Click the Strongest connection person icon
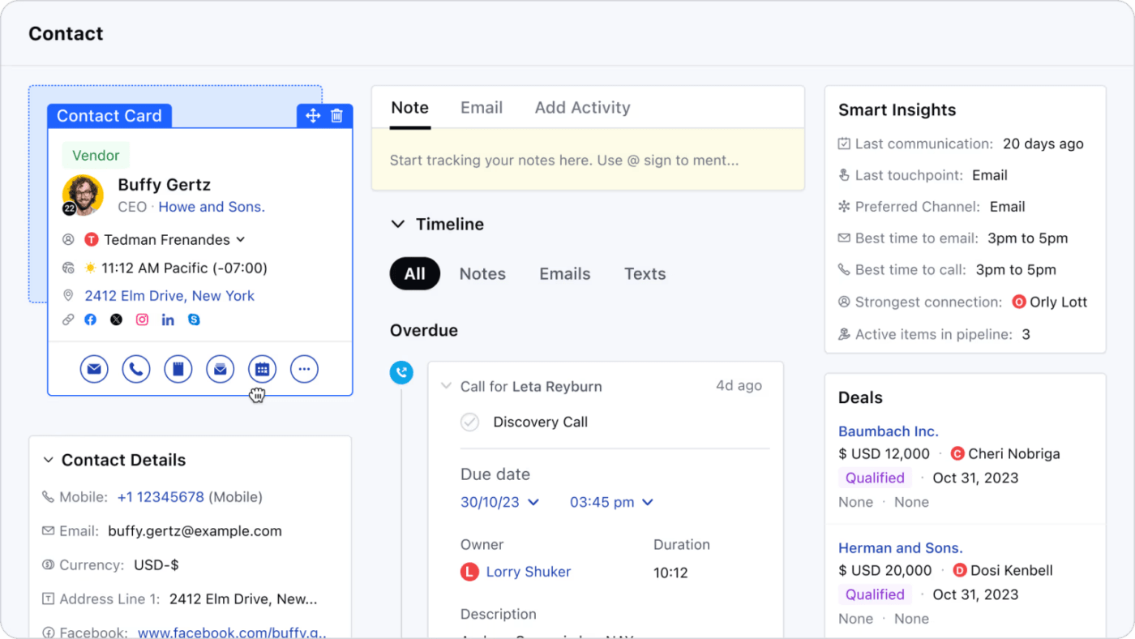Screen dimensions: 1135x639 844,302
